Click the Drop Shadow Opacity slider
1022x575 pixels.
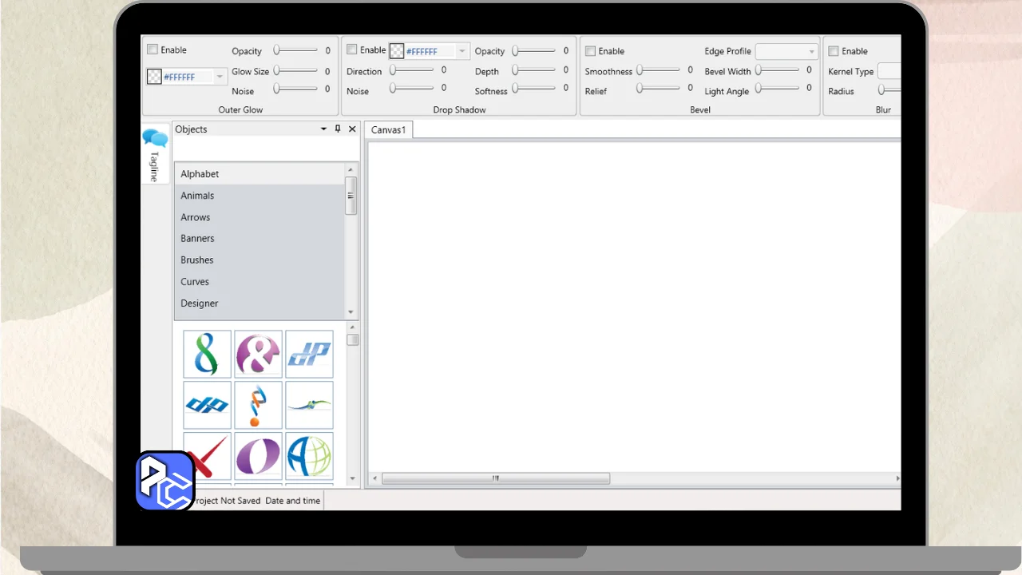(534, 51)
